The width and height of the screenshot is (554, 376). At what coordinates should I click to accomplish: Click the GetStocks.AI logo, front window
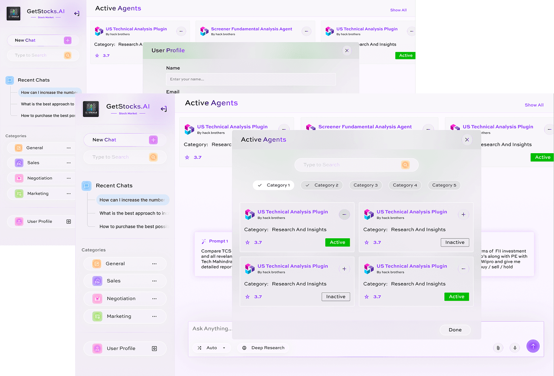click(x=91, y=109)
